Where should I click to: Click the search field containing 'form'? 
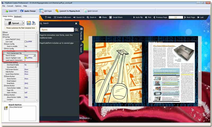[x=57, y=30]
